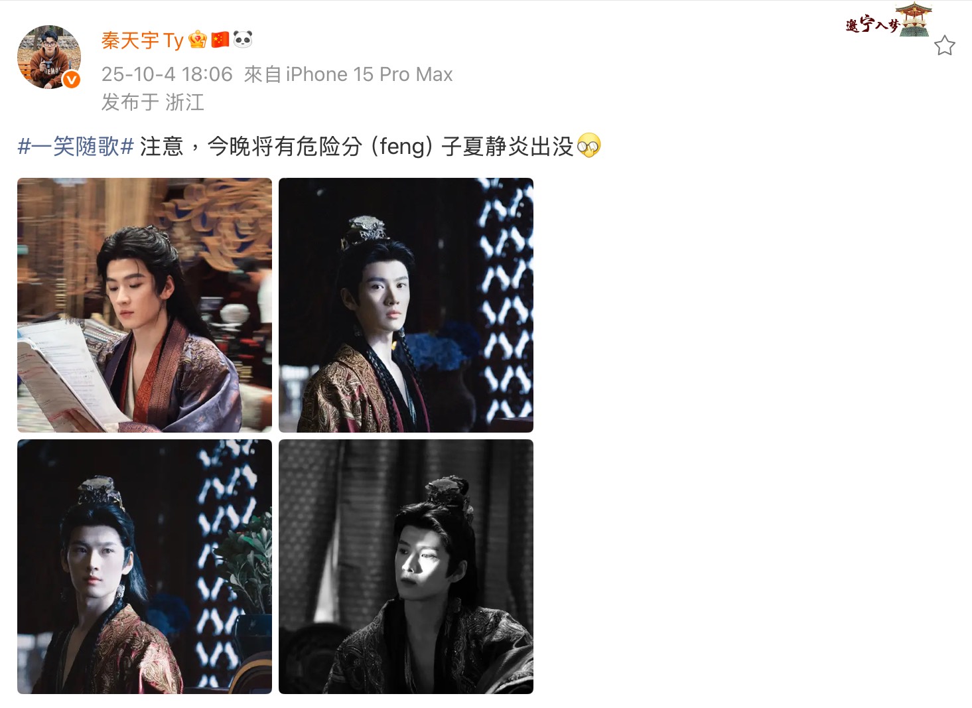Click the star favorite icon

944,46
